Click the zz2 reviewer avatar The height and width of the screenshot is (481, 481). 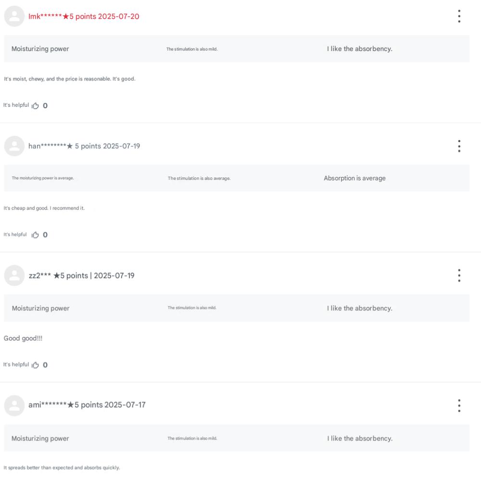(14, 275)
